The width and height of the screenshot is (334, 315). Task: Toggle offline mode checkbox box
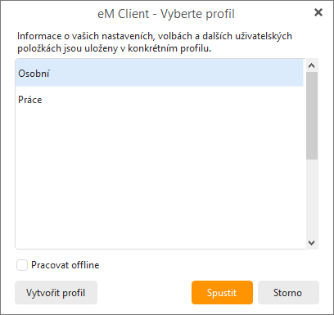pos(22,265)
